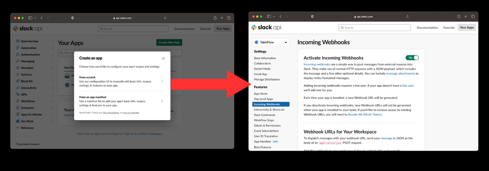Open Share menu in left Safari window
The height and width of the screenshot is (171, 489).
pyautogui.click(x=215, y=18)
